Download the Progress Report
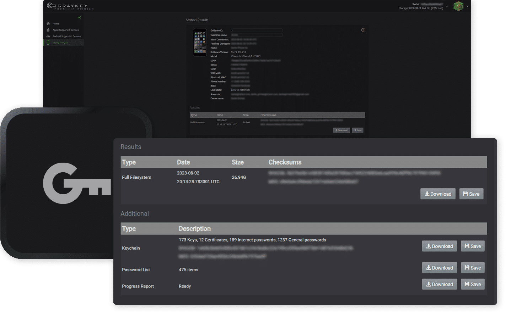 pyautogui.click(x=439, y=284)
